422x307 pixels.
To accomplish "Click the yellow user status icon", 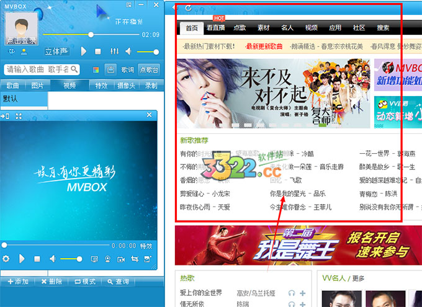I will (24, 51).
